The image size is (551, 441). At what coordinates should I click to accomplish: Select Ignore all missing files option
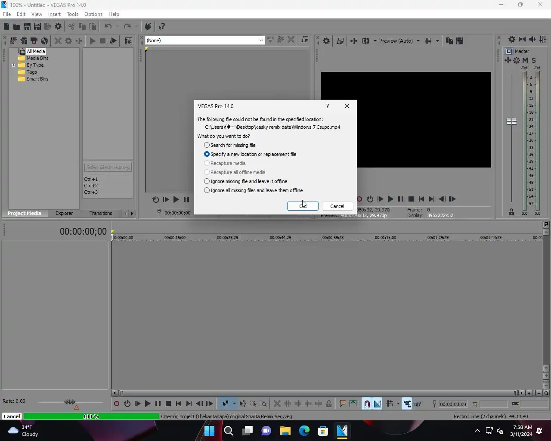click(x=254, y=190)
